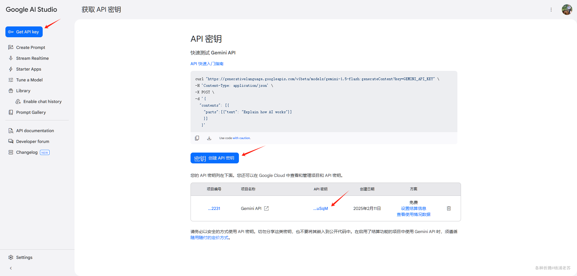Open the Library section
The height and width of the screenshot is (276, 577).
pyautogui.click(x=23, y=91)
